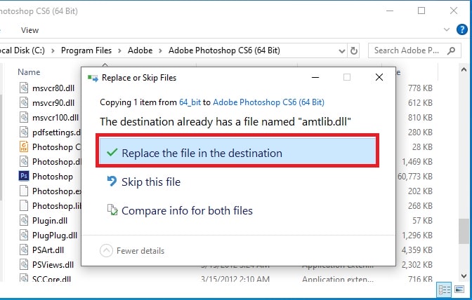This screenshot has width=472, height=300.
Task: Expand chevron after Program Files breadcrumb
Action: [119, 50]
